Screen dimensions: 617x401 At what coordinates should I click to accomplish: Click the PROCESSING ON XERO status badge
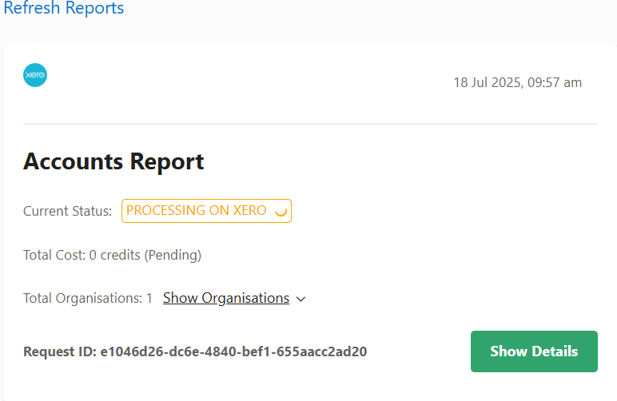206,211
